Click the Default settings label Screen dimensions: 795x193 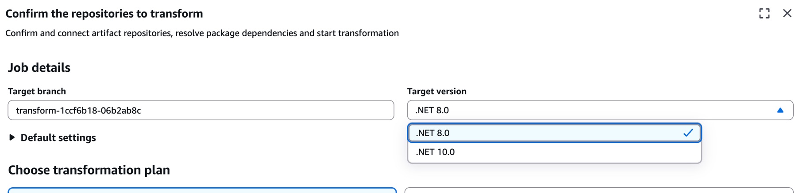(x=58, y=137)
